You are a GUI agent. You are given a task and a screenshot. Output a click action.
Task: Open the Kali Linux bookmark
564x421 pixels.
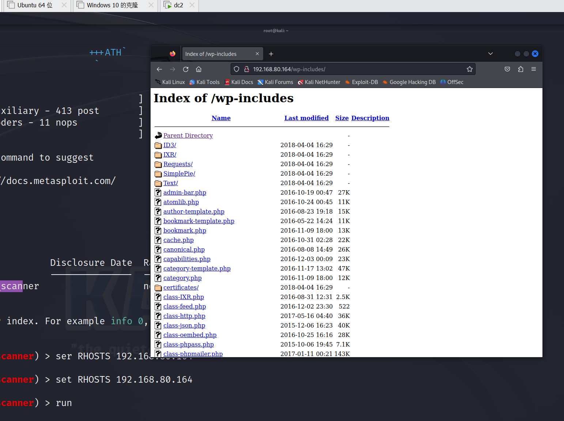click(170, 82)
